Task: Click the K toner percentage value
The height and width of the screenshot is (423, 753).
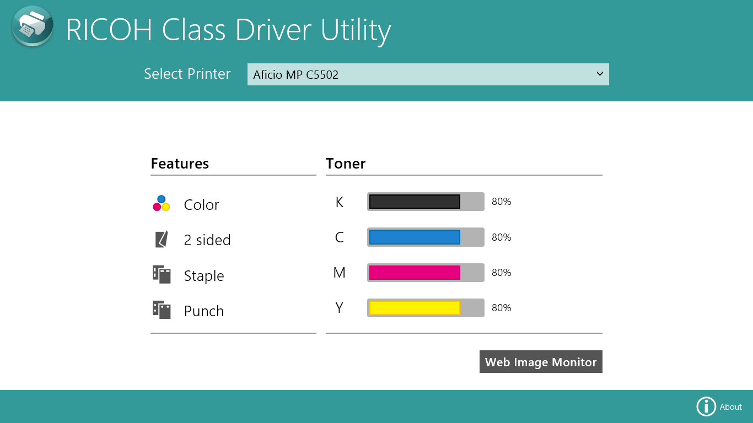Action: click(x=501, y=202)
